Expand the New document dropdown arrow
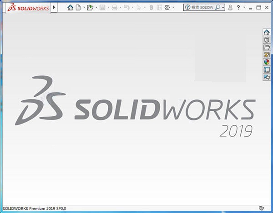Image resolution: width=273 pixels, height=213 pixels. pos(84,8)
